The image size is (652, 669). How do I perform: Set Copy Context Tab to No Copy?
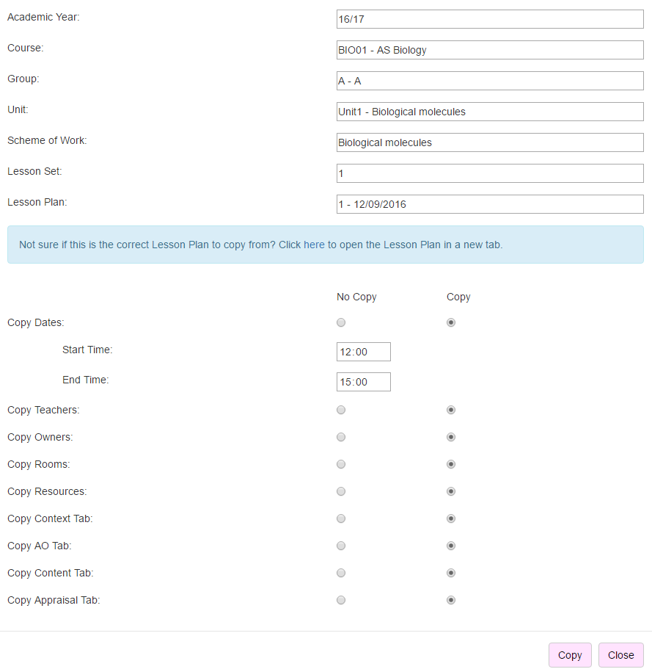point(341,518)
